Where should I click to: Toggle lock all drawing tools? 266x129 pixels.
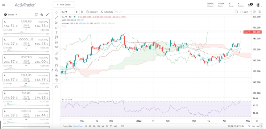click(57, 75)
